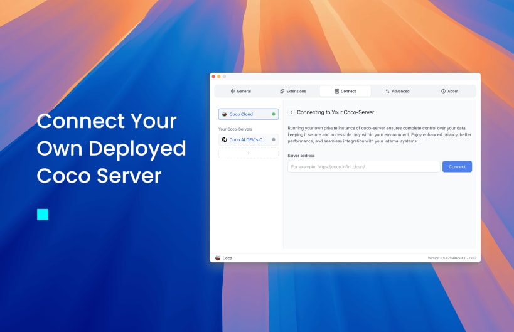
Task: Click Coco Cloud's green status dot
Action: 274,114
